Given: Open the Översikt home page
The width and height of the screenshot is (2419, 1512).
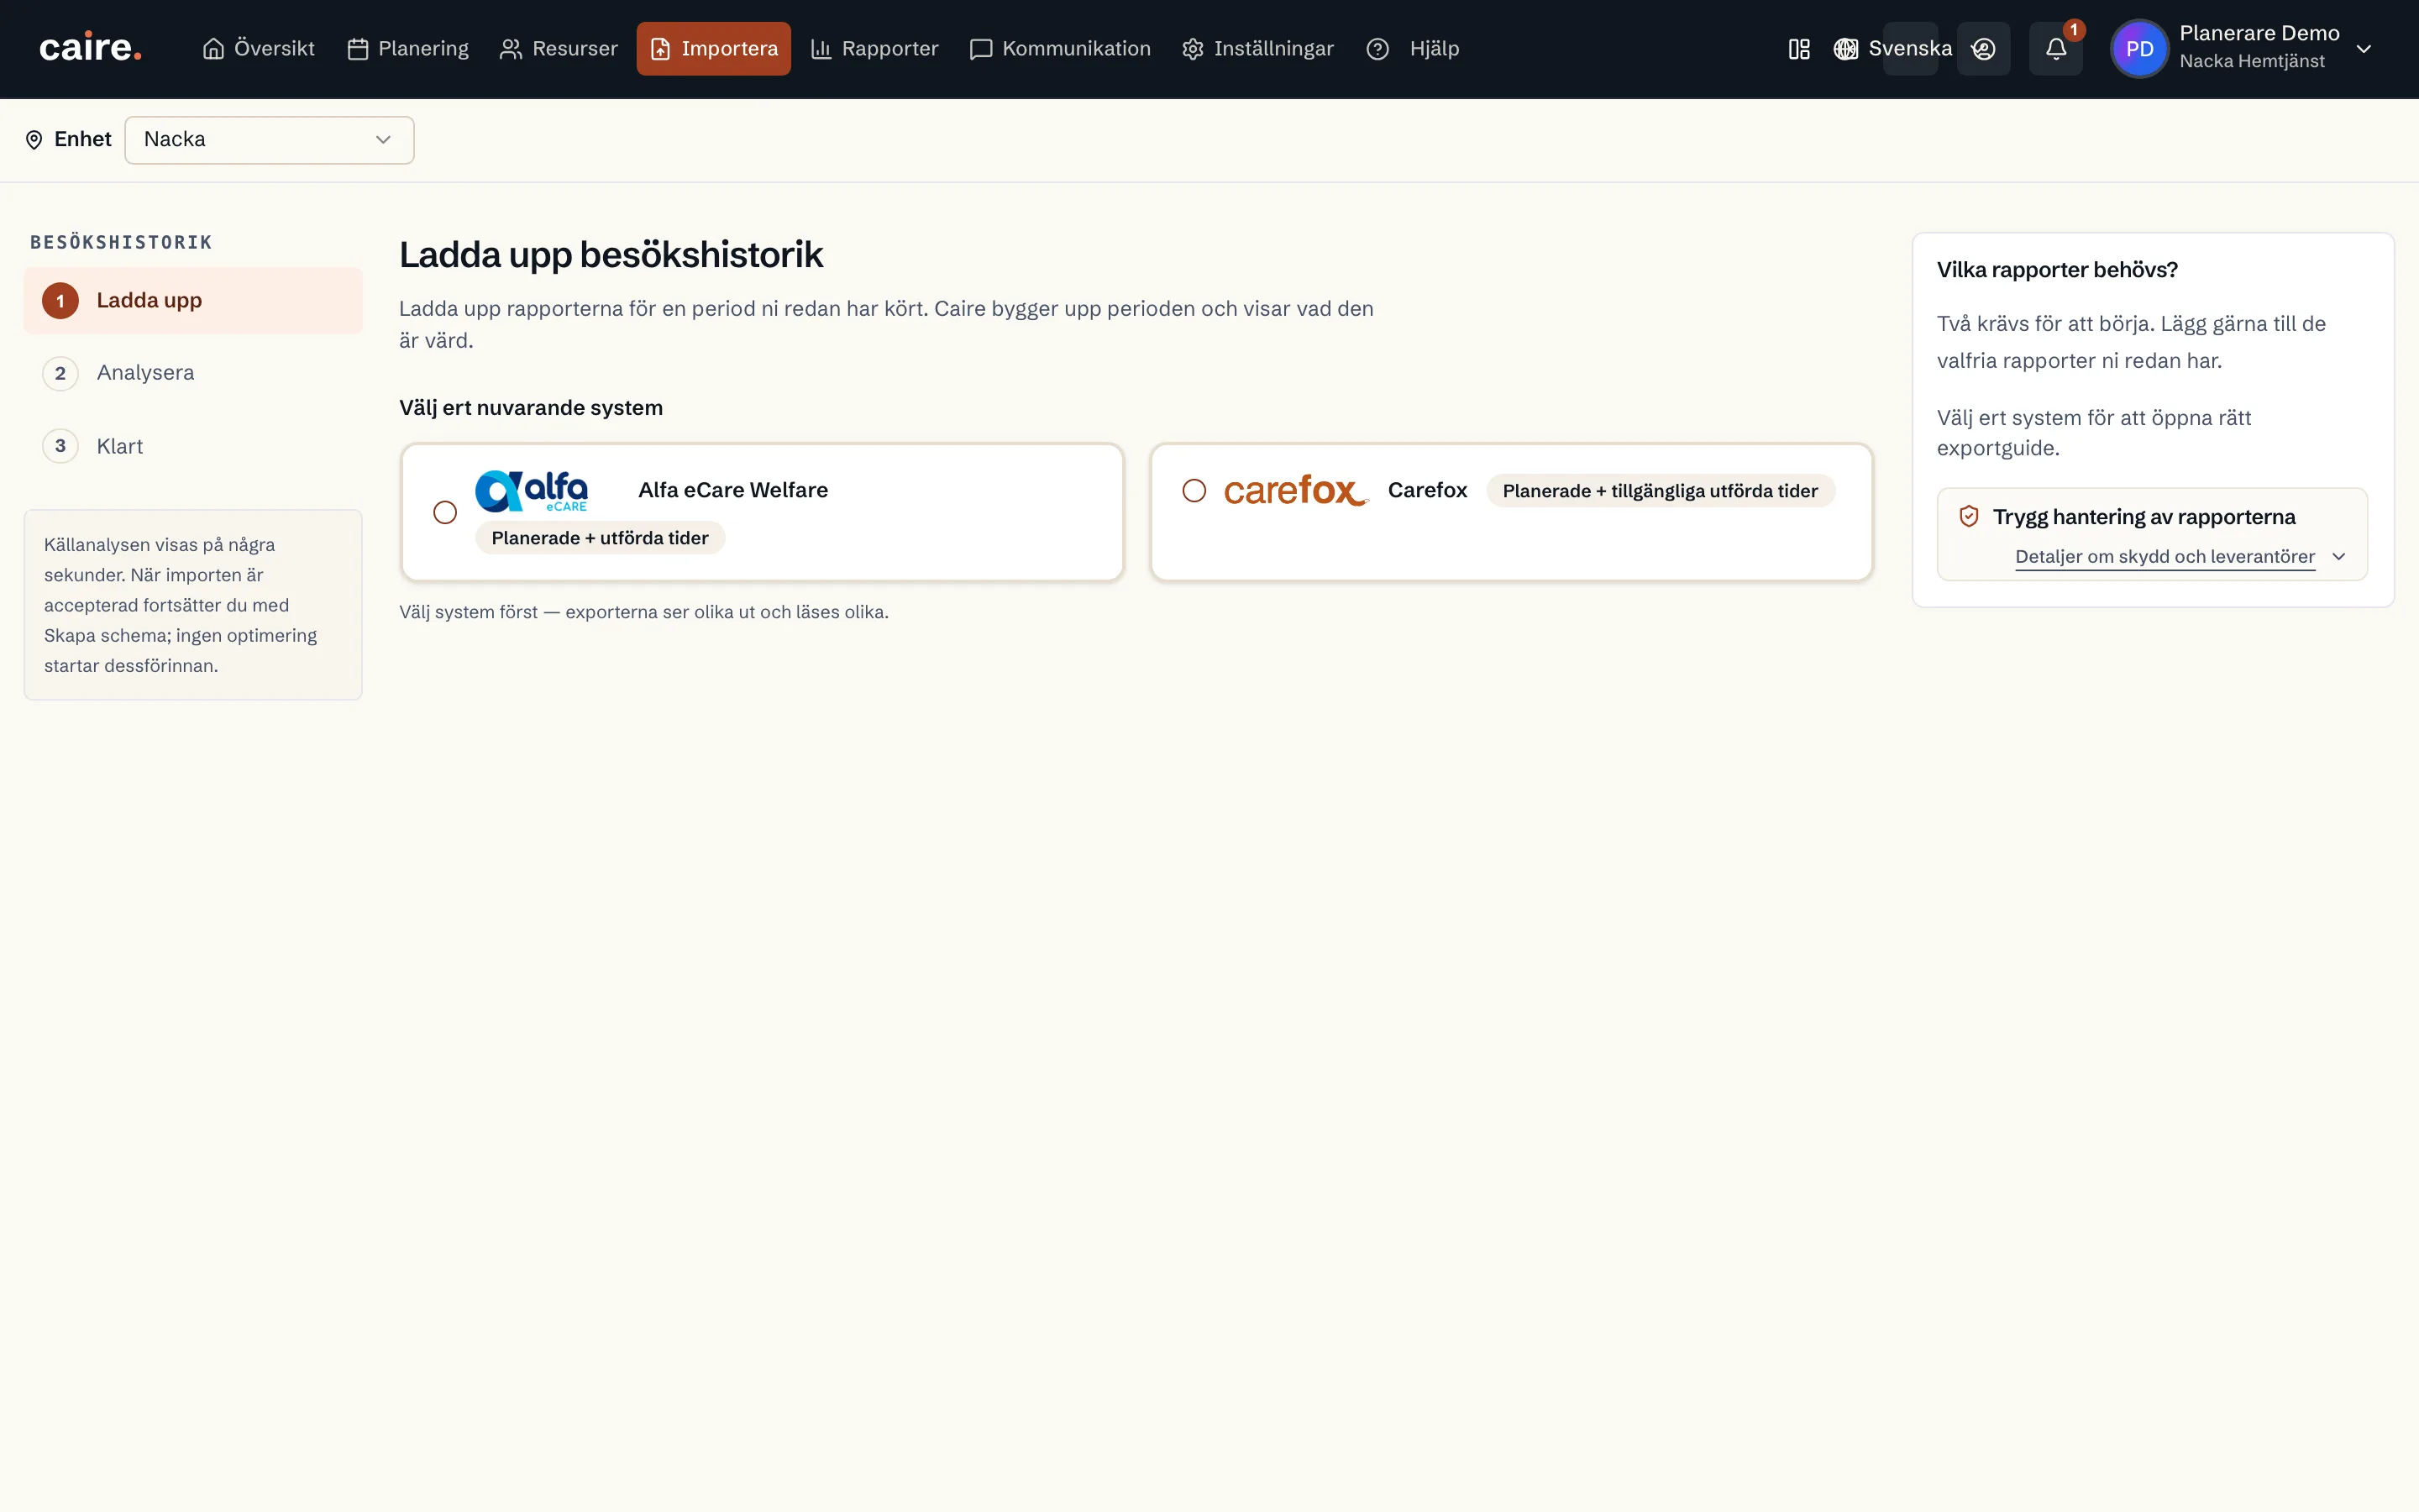Looking at the screenshot, I should pos(258,48).
